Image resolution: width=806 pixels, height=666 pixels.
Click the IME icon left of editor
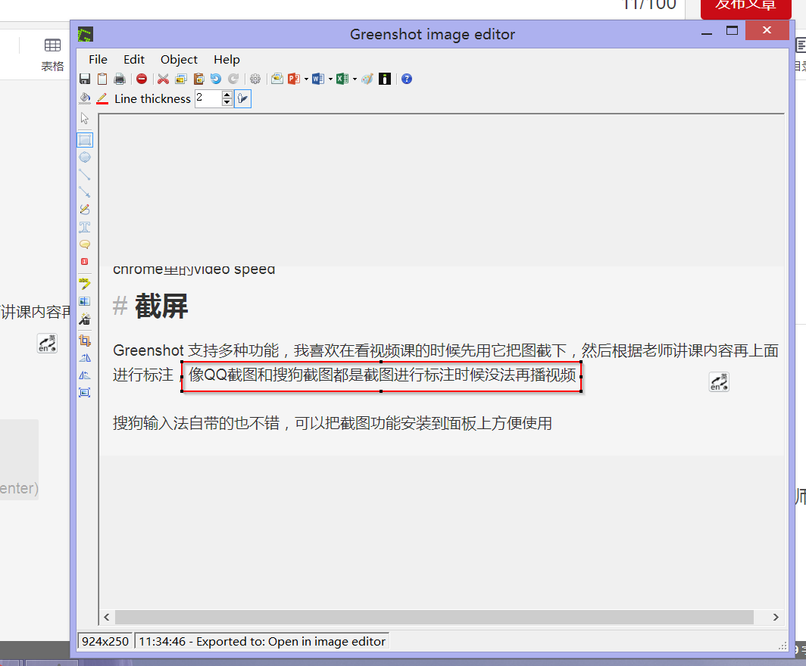click(x=47, y=343)
